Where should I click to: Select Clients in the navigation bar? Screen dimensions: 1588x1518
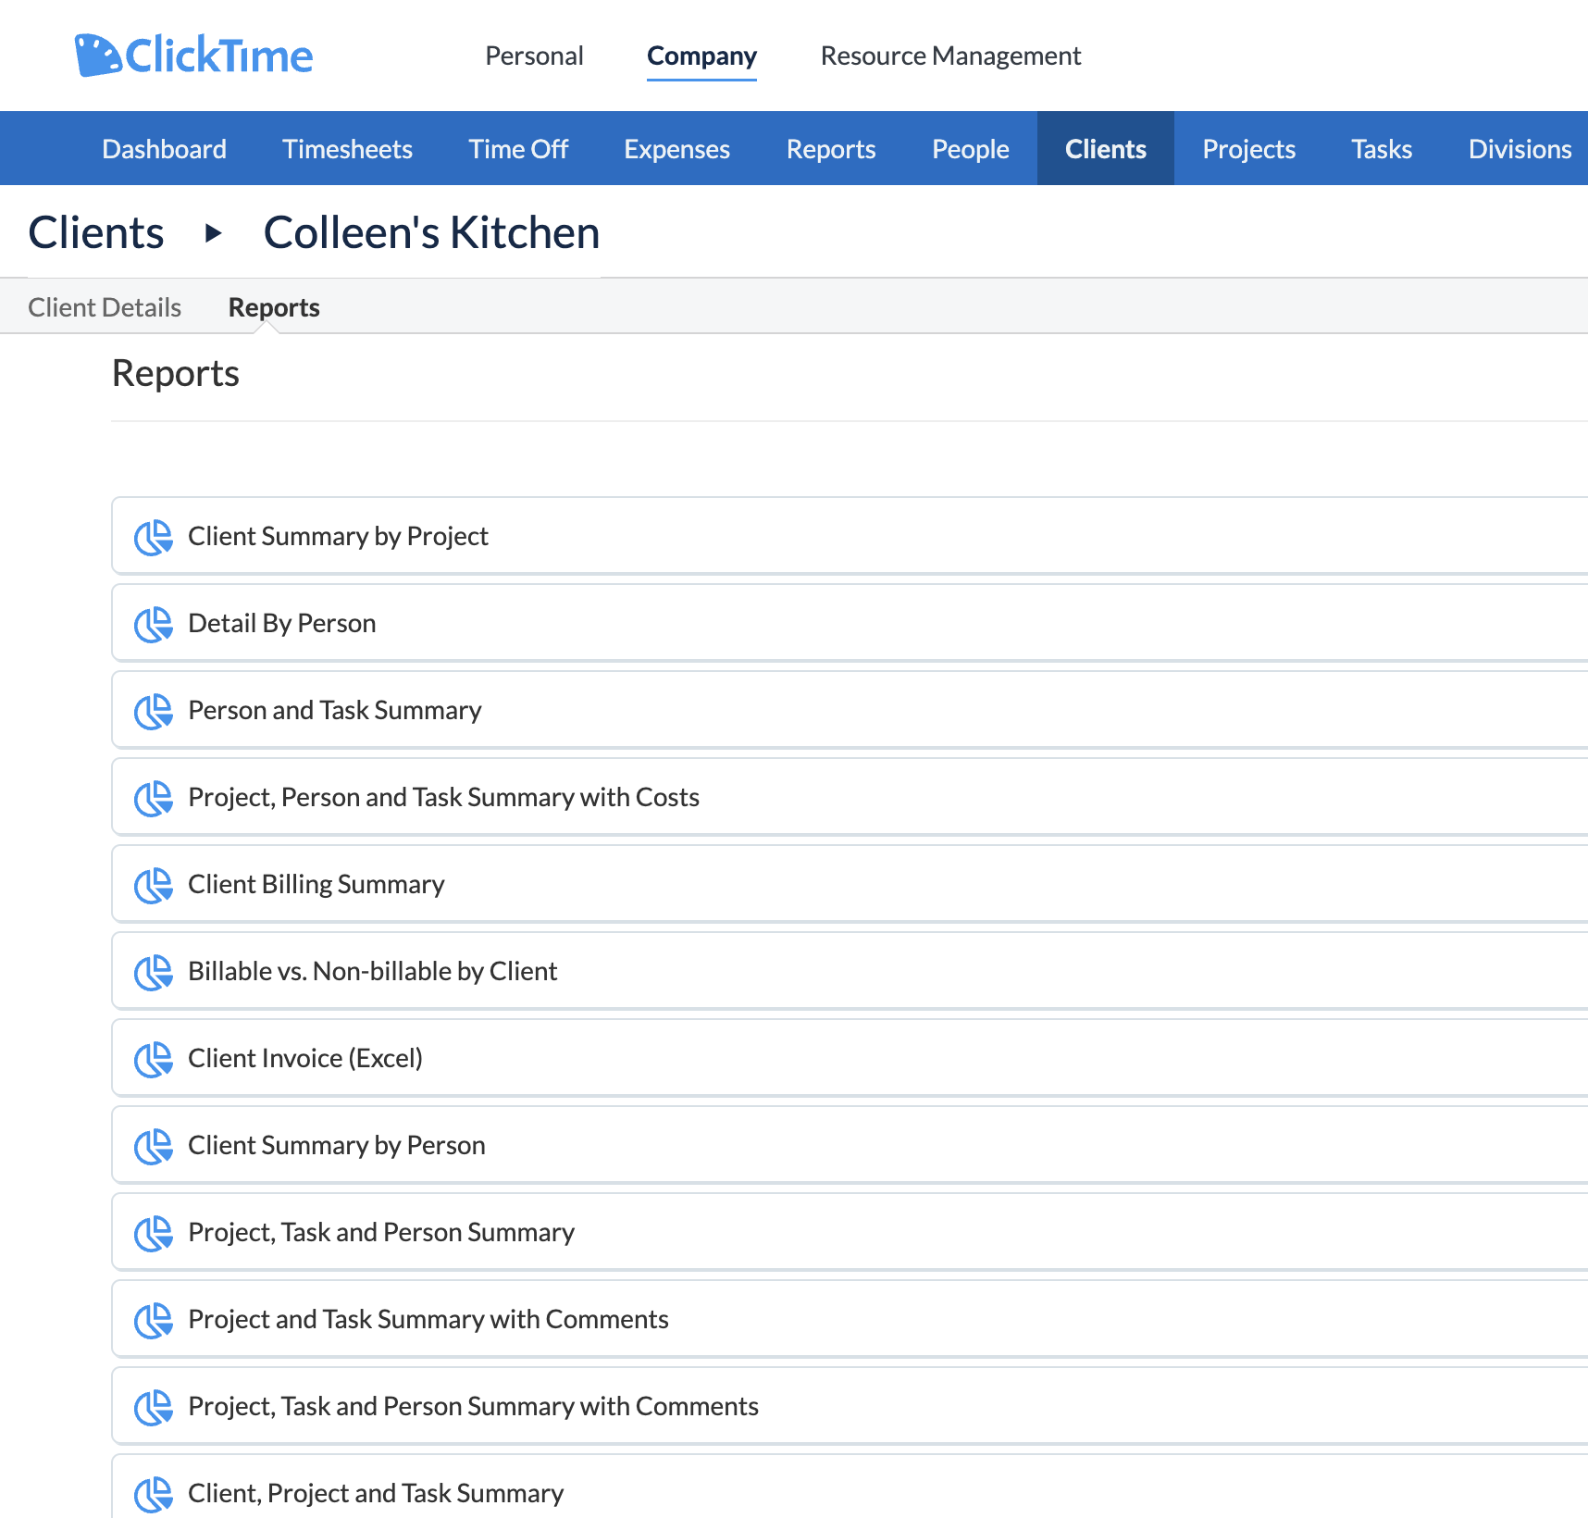(1106, 149)
